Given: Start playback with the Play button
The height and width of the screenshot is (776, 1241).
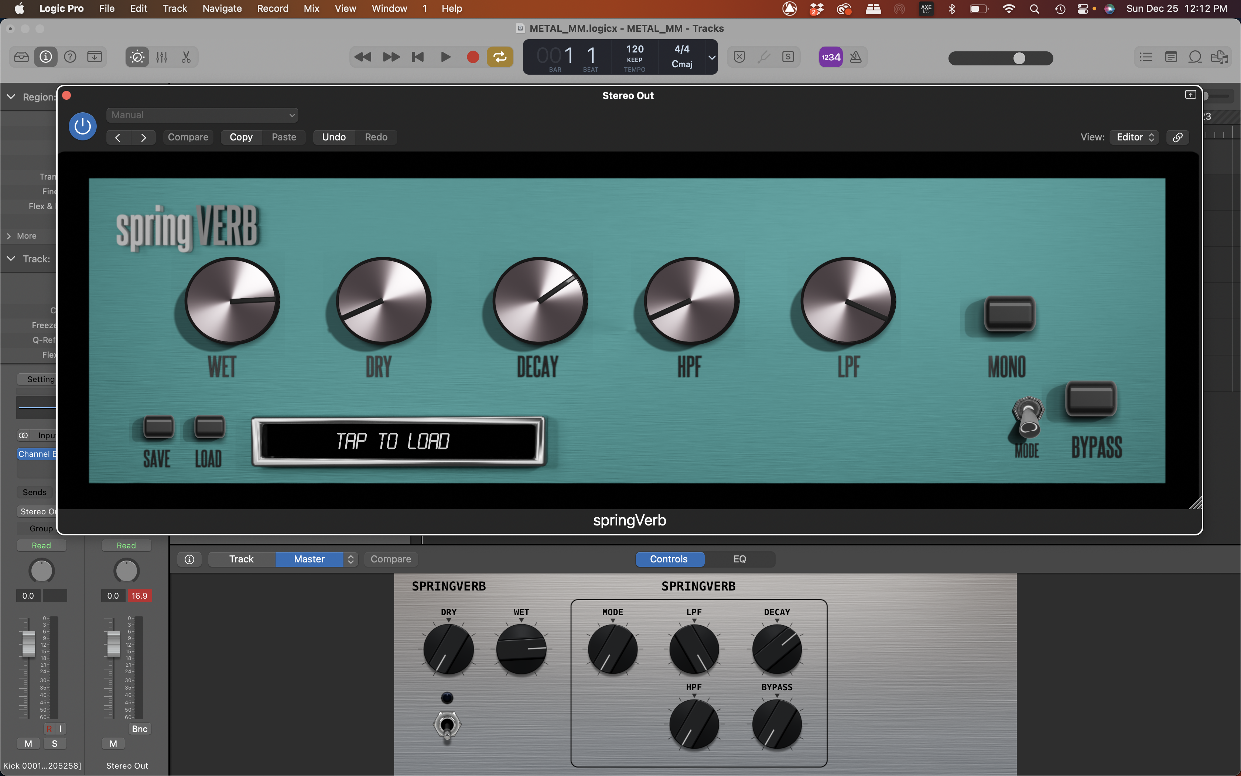Looking at the screenshot, I should point(446,57).
